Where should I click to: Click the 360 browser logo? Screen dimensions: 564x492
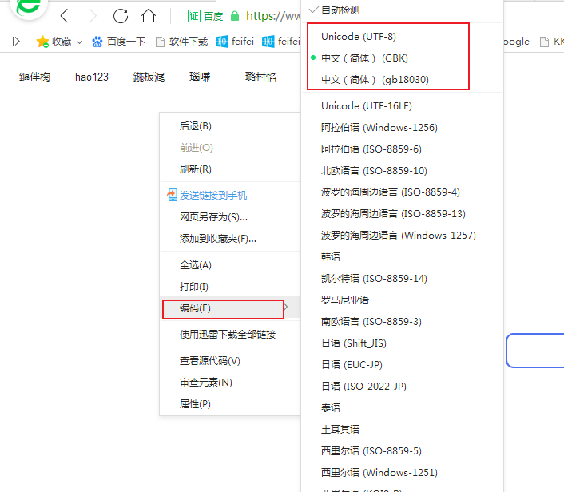click(x=30, y=8)
